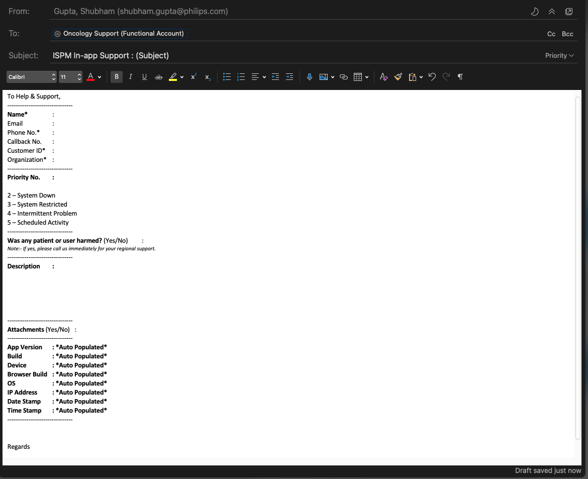Open highlight color dropdown arrow
Viewport: 588px width, 479px height.
click(182, 77)
